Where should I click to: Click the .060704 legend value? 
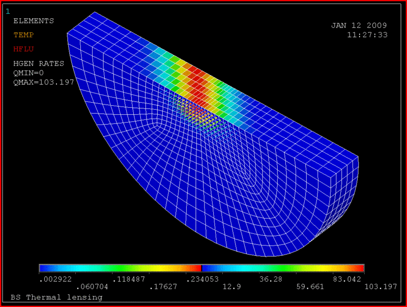(x=92, y=287)
